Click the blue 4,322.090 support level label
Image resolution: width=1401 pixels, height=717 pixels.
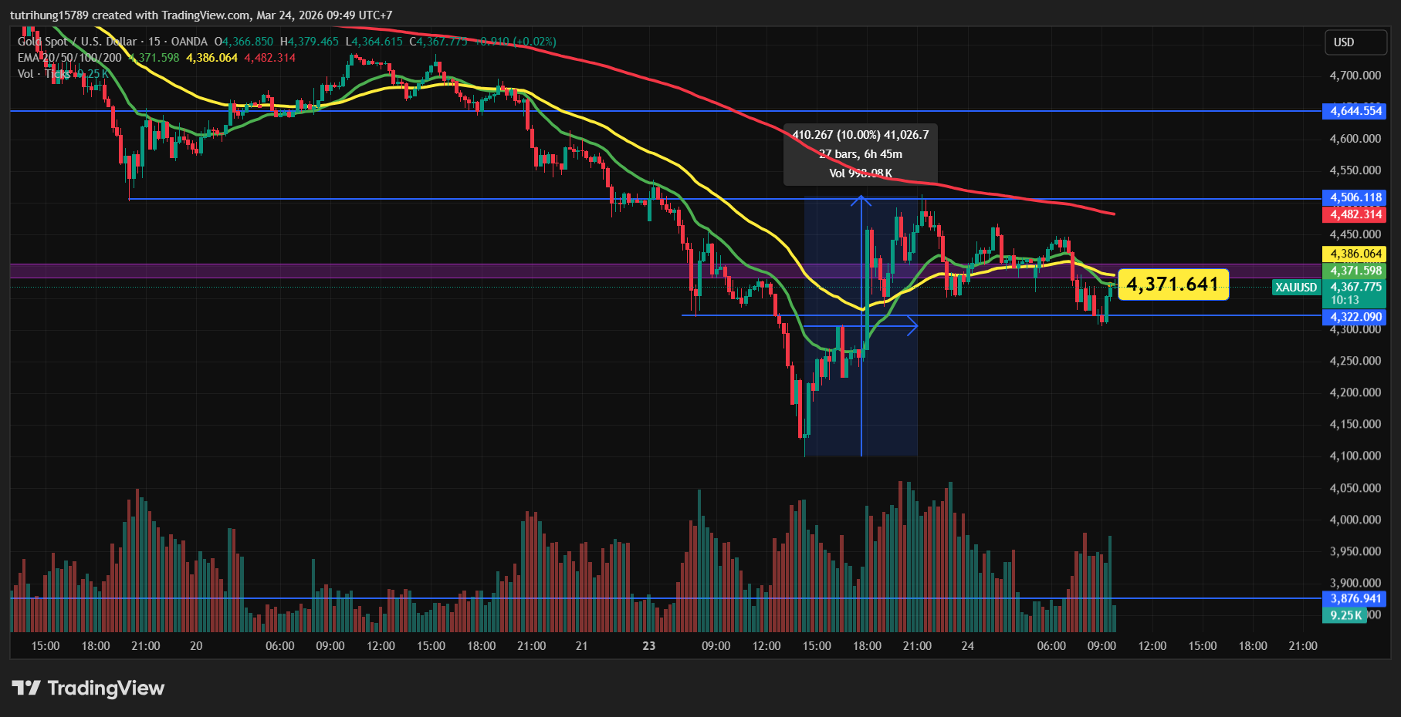[x=1355, y=317]
